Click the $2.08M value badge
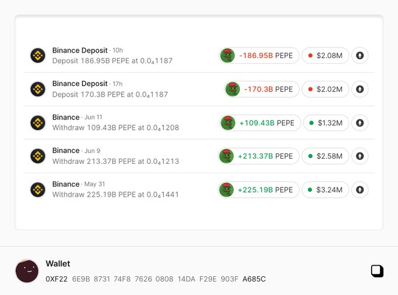This screenshot has height=295, width=398. (325, 56)
